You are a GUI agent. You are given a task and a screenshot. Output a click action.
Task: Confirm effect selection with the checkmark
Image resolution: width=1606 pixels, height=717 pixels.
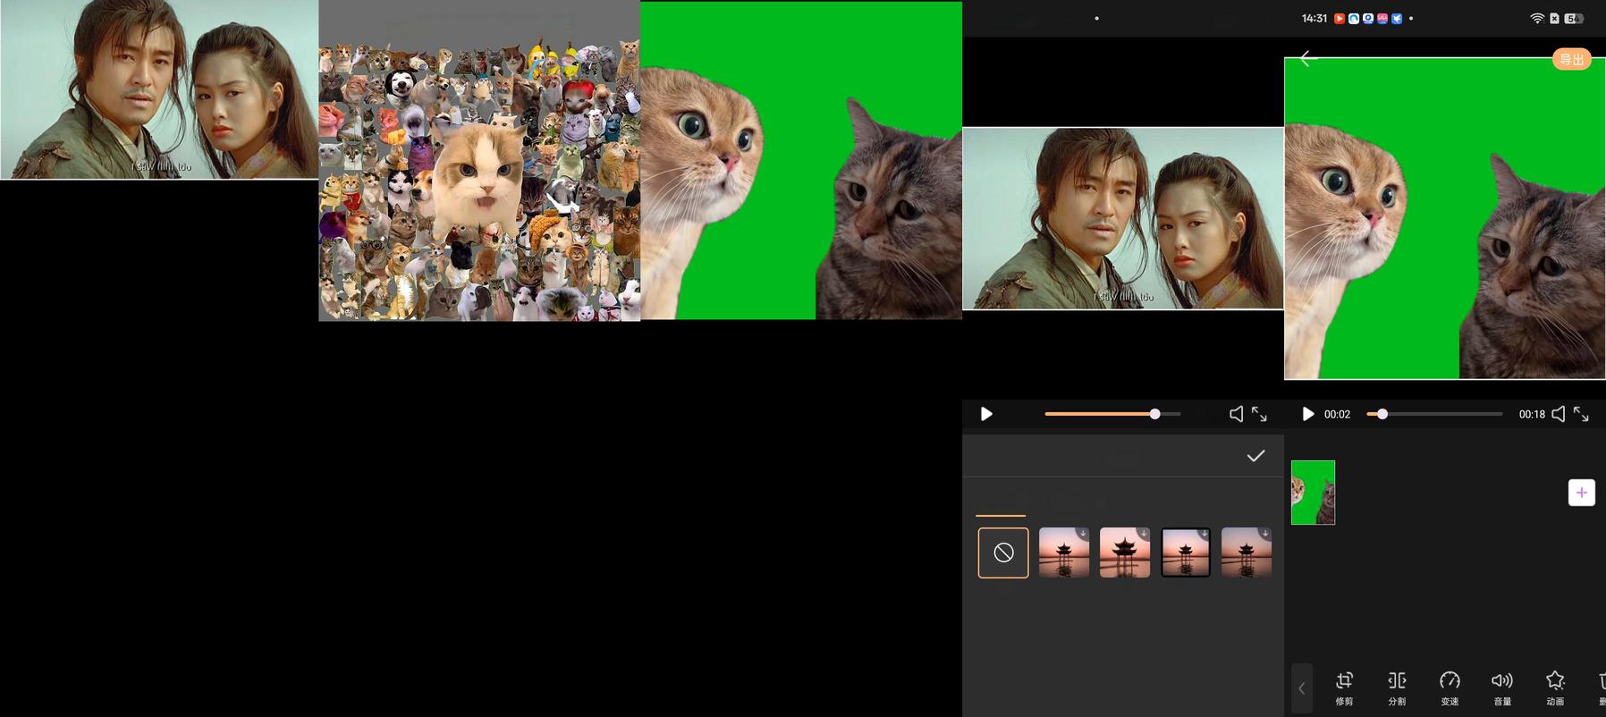tap(1255, 456)
